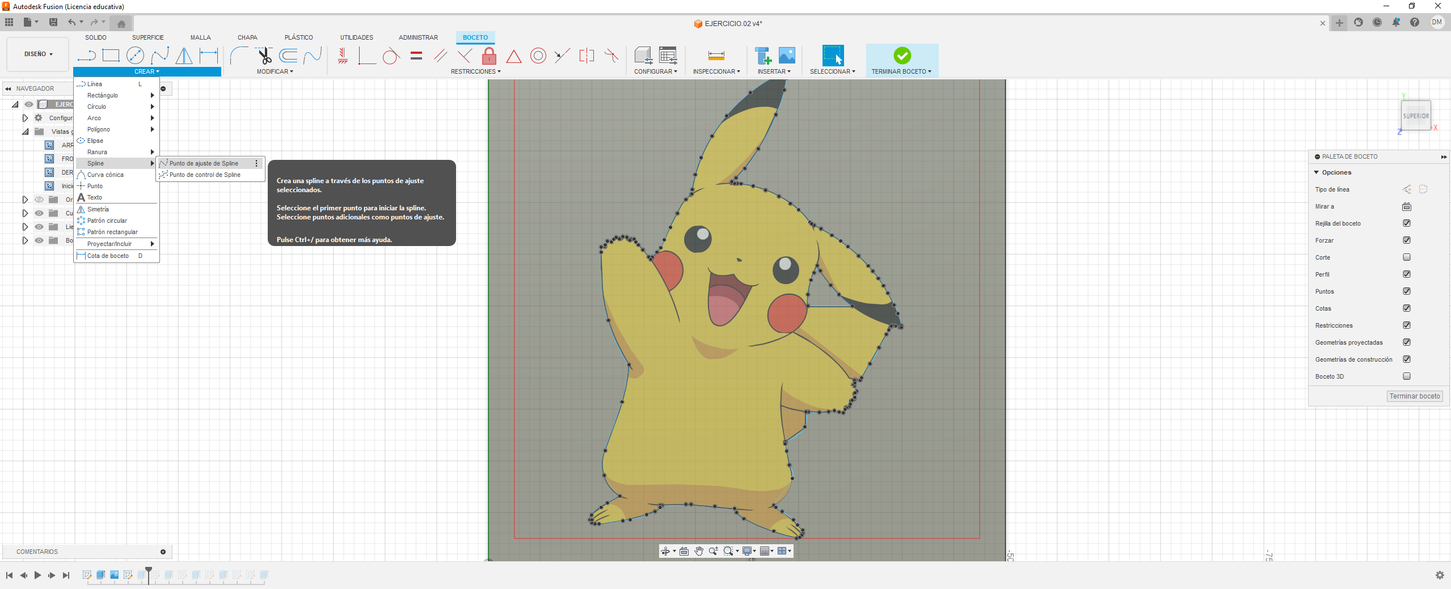Select Punto de control de Spline

210,175
